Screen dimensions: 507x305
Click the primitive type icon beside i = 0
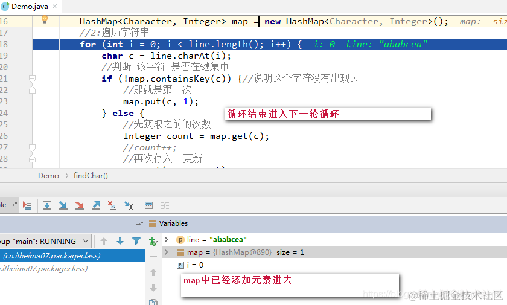click(x=180, y=265)
